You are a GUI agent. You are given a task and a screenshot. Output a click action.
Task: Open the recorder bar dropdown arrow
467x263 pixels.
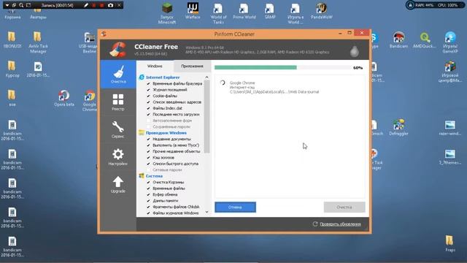(x=7, y=5)
